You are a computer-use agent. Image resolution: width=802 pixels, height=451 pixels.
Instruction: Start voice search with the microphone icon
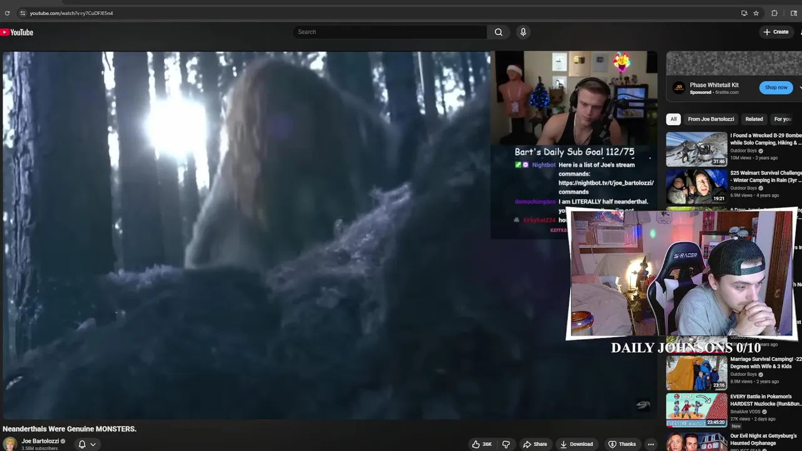coord(523,32)
